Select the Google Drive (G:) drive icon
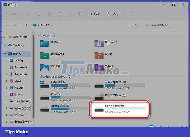Image resolution: width=190 pixels, height=137 pixels. pyautogui.click(x=45, y=109)
